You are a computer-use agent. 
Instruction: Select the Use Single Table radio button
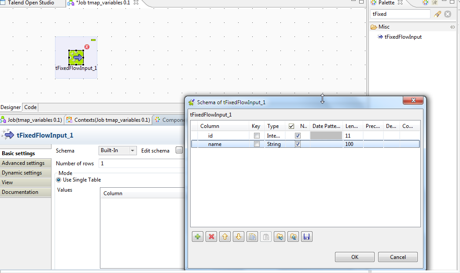(x=59, y=180)
